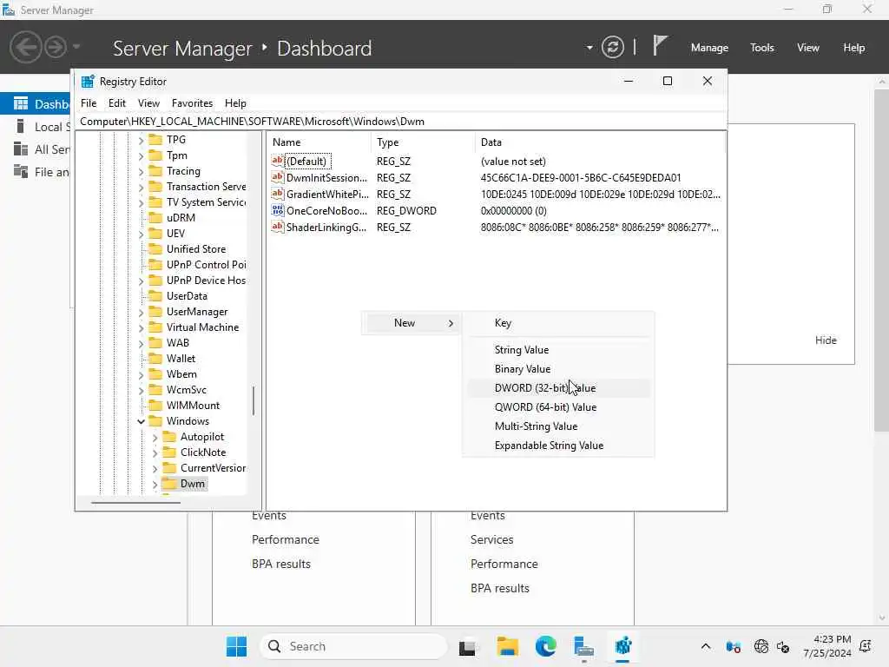Image resolution: width=889 pixels, height=667 pixels.
Task: Expand the TPG registry key
Action: pos(141,140)
